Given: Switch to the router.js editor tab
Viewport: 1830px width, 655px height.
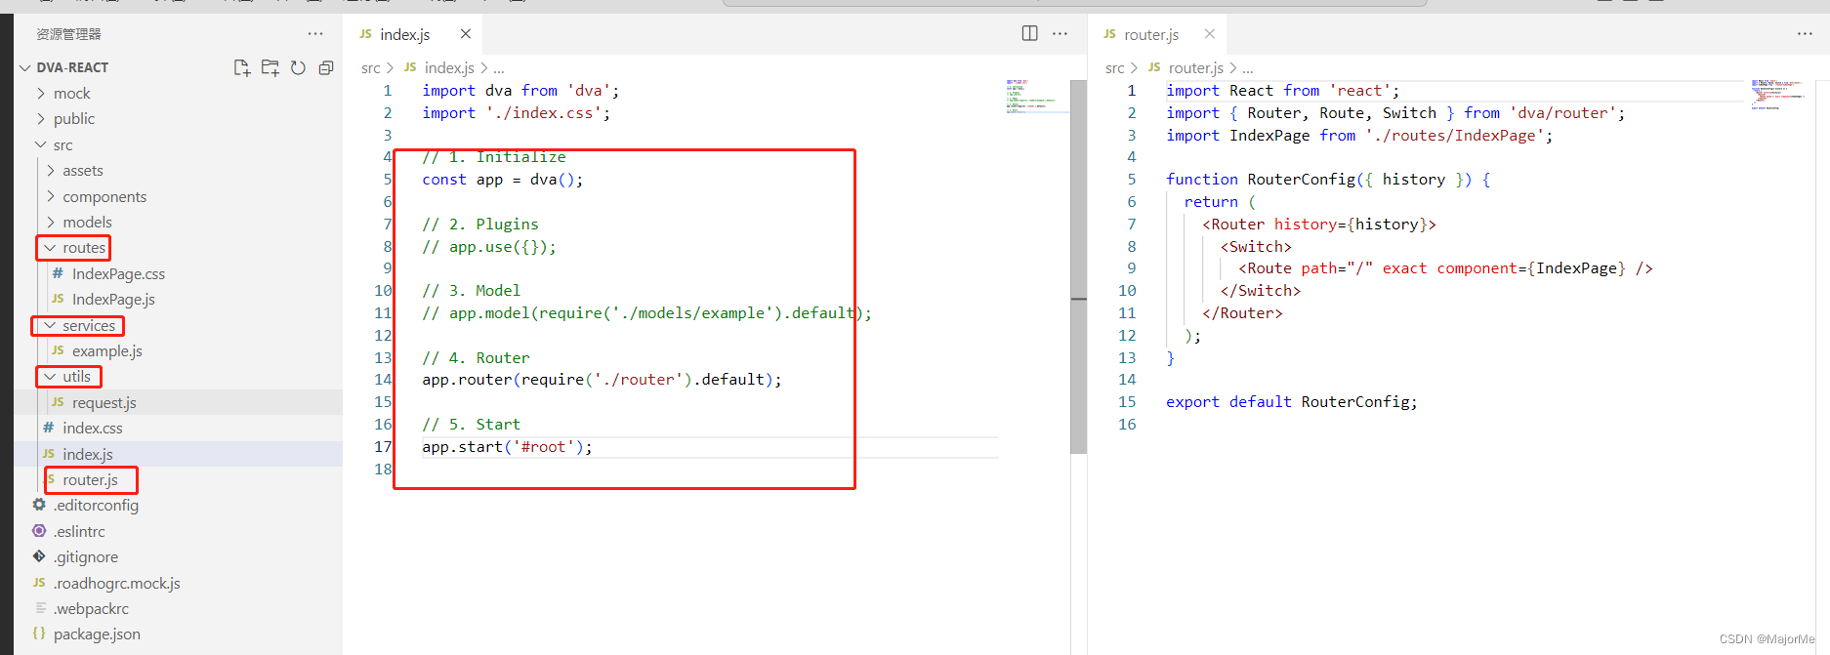Looking at the screenshot, I should (x=1157, y=34).
